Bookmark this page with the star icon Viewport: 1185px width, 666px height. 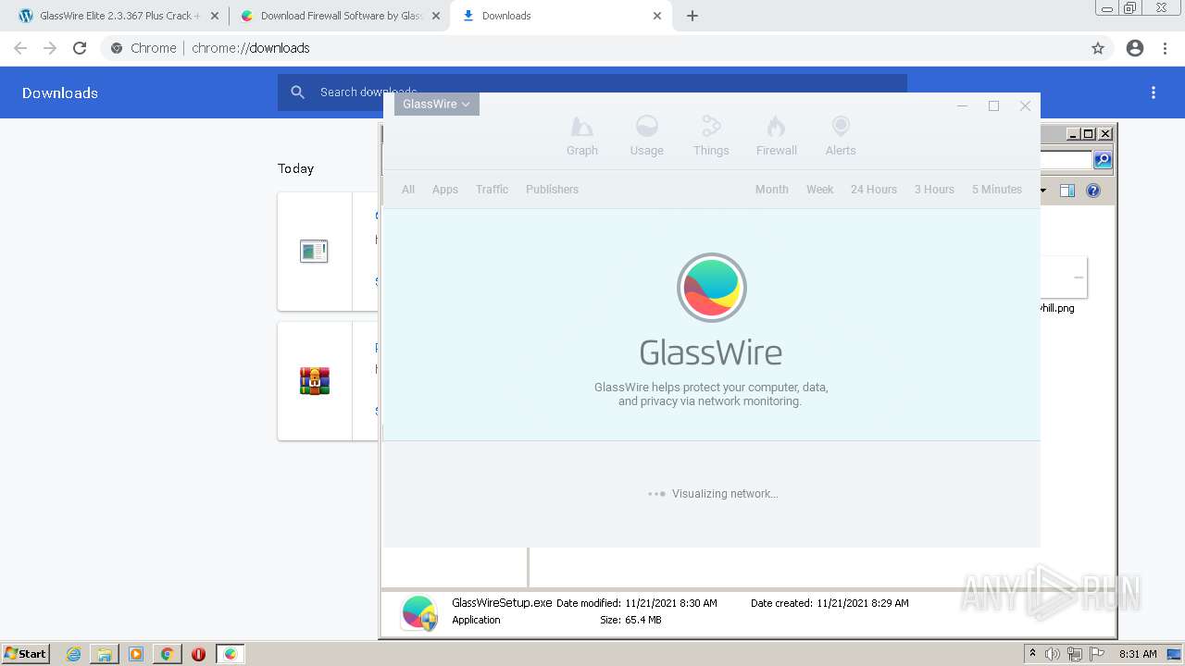(x=1098, y=48)
